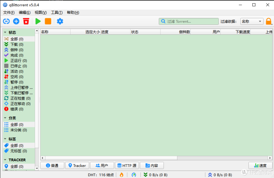Sort by the 进度 column header

[115, 32]
